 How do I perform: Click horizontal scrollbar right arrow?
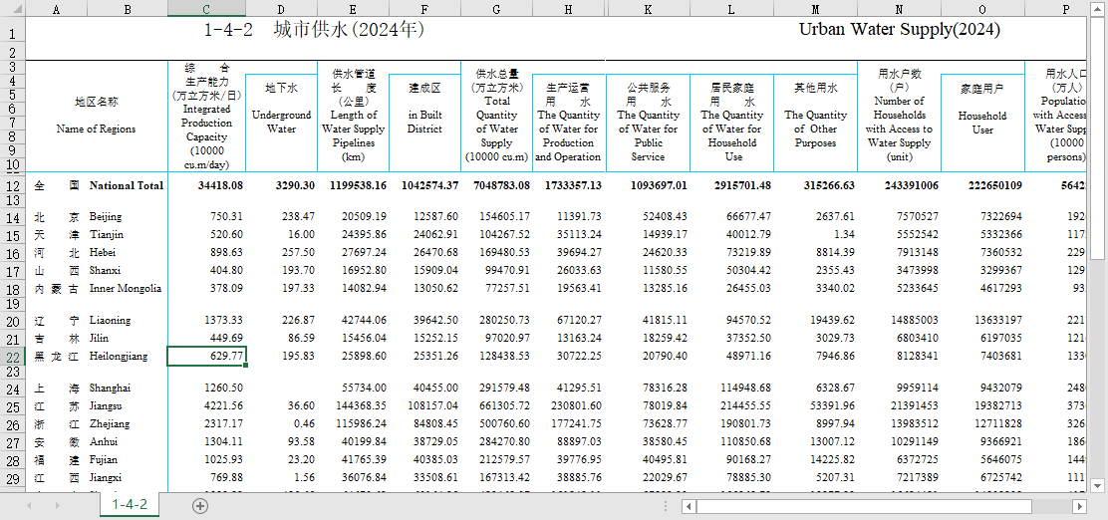click(x=1079, y=506)
